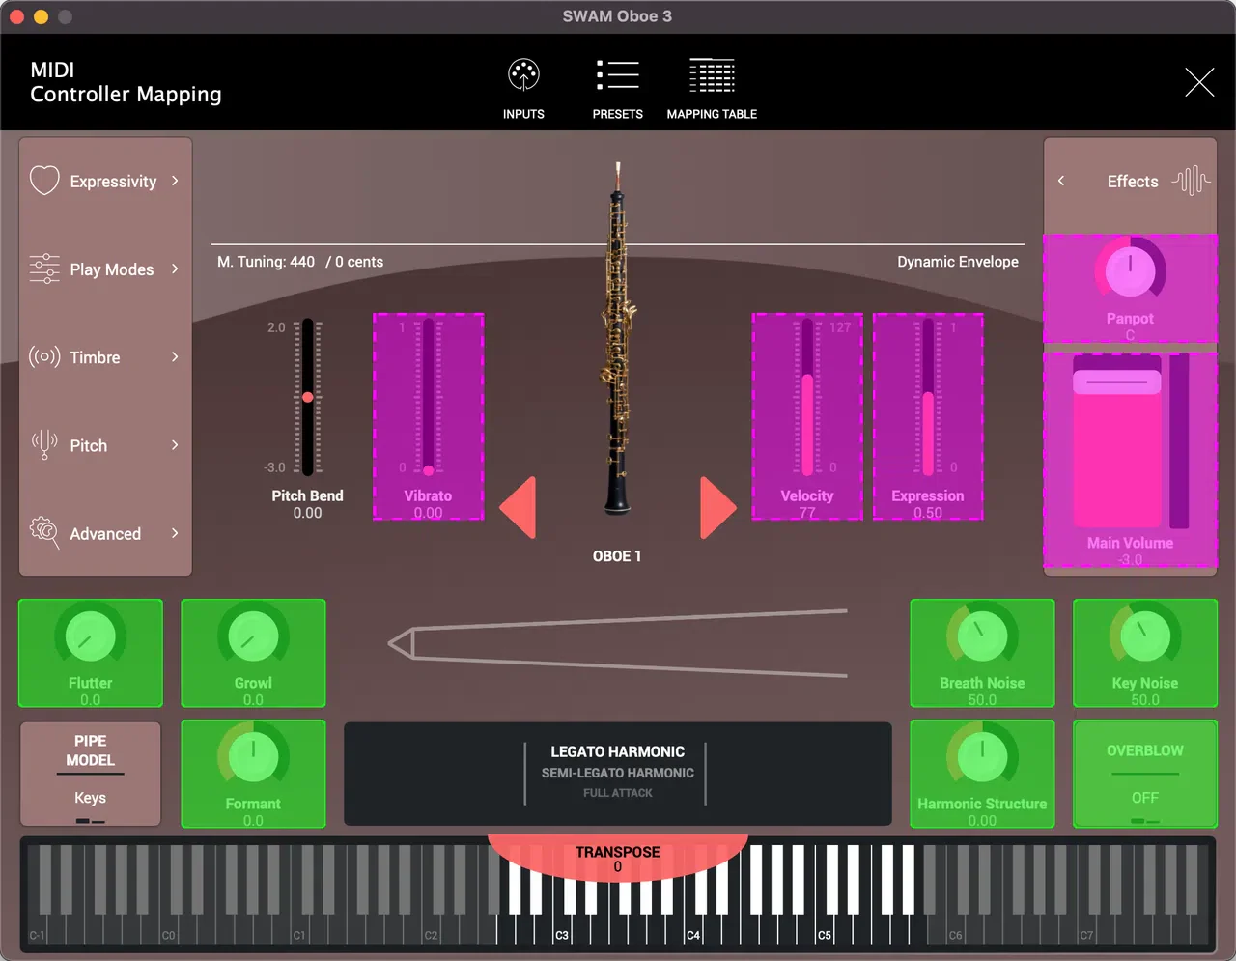Expand the Pitch section chevron
Image resolution: width=1236 pixels, height=961 pixels.
pos(175,444)
